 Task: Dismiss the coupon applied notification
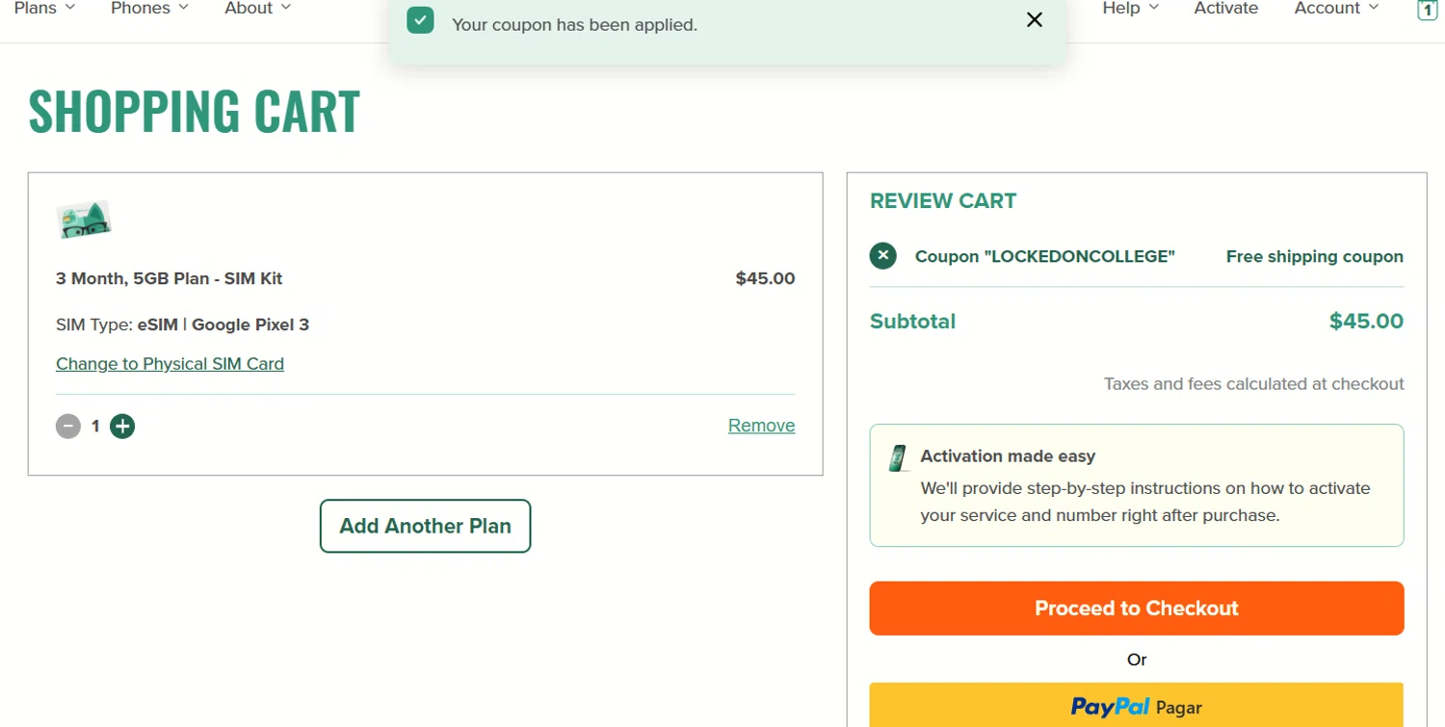click(1035, 20)
